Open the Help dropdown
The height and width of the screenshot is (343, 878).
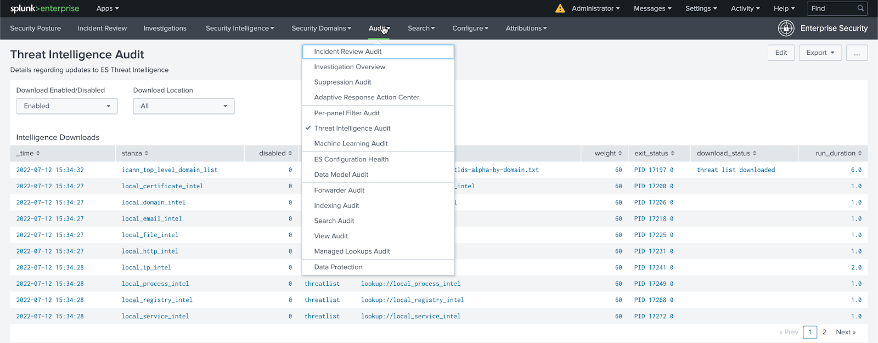pos(784,8)
